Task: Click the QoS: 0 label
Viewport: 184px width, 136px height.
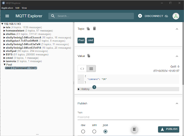Action: coord(175,67)
